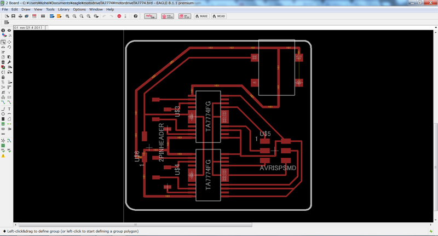Screen dimensions: 438x236
Task: Select the Rotate tool
Action: point(9,47)
